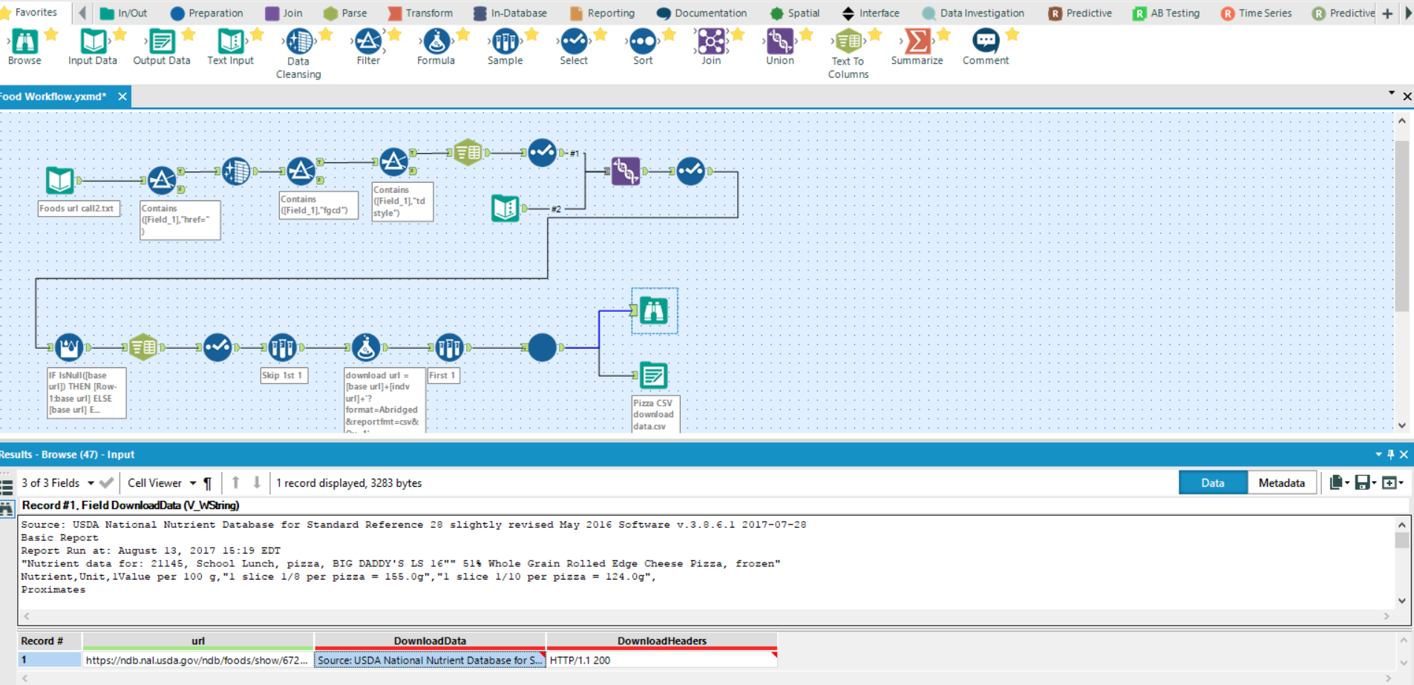This screenshot has width=1414, height=685.
Task: Click the Text To Columns tool
Action: point(848,42)
